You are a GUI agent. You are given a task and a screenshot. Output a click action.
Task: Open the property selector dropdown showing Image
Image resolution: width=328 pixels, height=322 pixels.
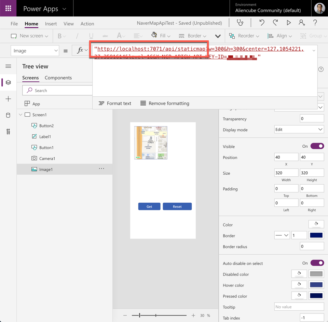tap(35, 51)
